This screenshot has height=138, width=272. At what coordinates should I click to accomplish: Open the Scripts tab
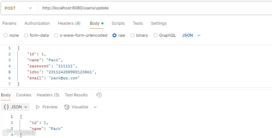[x=118, y=23]
